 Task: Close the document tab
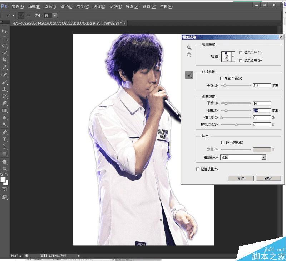pyautogui.click(x=124, y=23)
